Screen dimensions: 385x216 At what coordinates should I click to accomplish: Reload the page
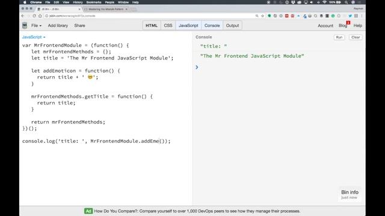click(x=34, y=16)
